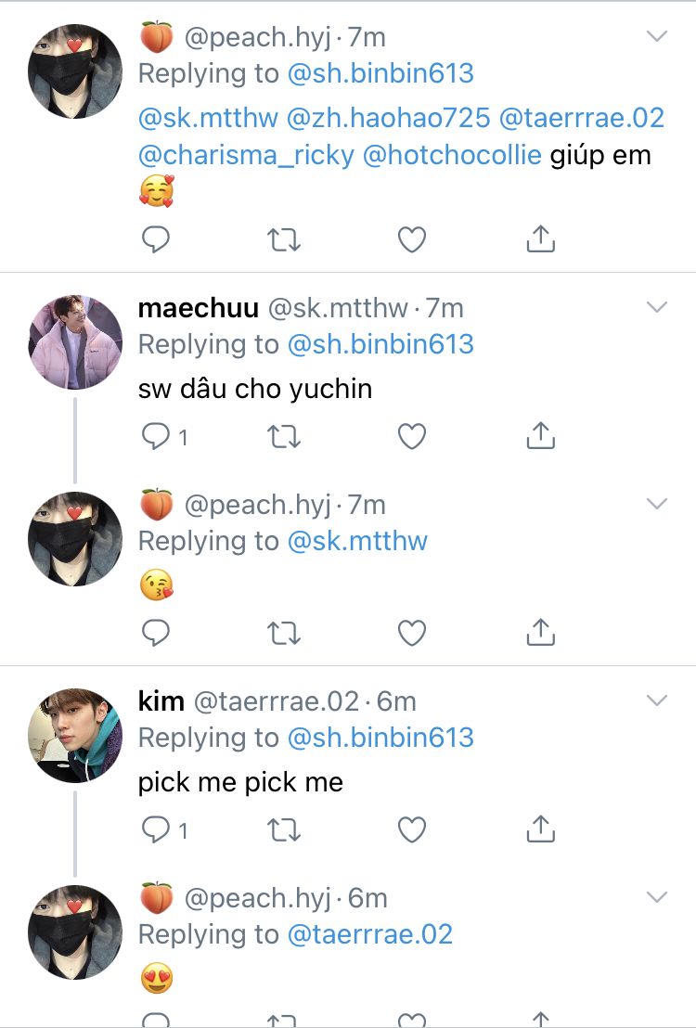Reply to peach.hyj's "giúp em" tweet
This screenshot has height=1028, width=696.
click(x=156, y=240)
